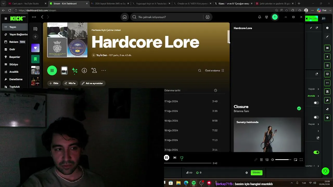333x187 pixels.
Task: Disable the green enabled toggle switch
Action: (x=316, y=152)
